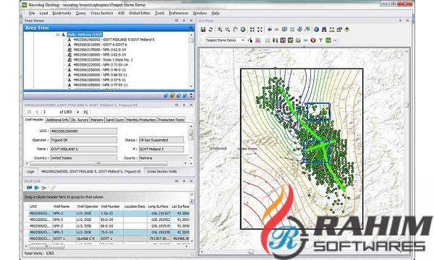Click the Qunlisk C R operator cell
This screenshot has width=434, height=260.
(x=88, y=238)
